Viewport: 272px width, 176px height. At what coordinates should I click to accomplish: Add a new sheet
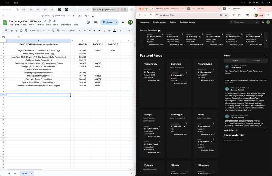[9, 173]
